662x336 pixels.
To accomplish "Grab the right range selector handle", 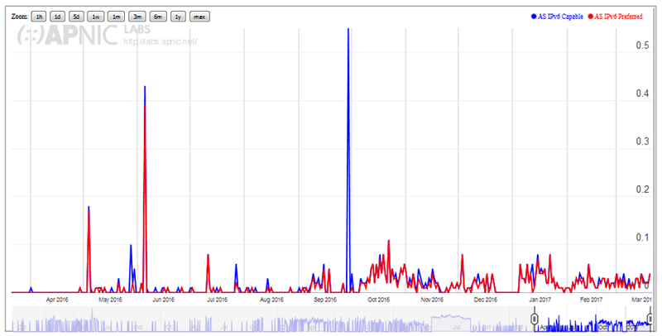I will click(651, 319).
